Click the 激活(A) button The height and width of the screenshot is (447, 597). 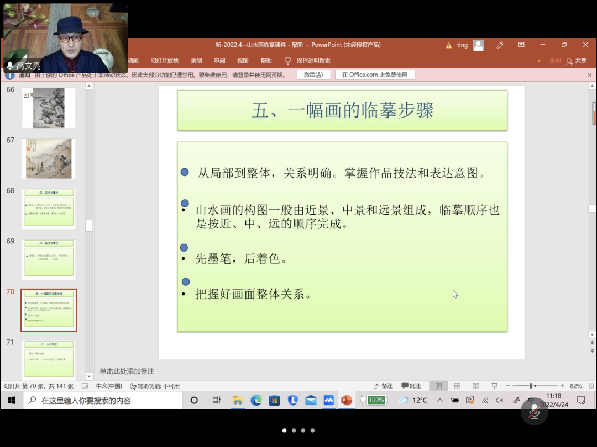(x=313, y=74)
